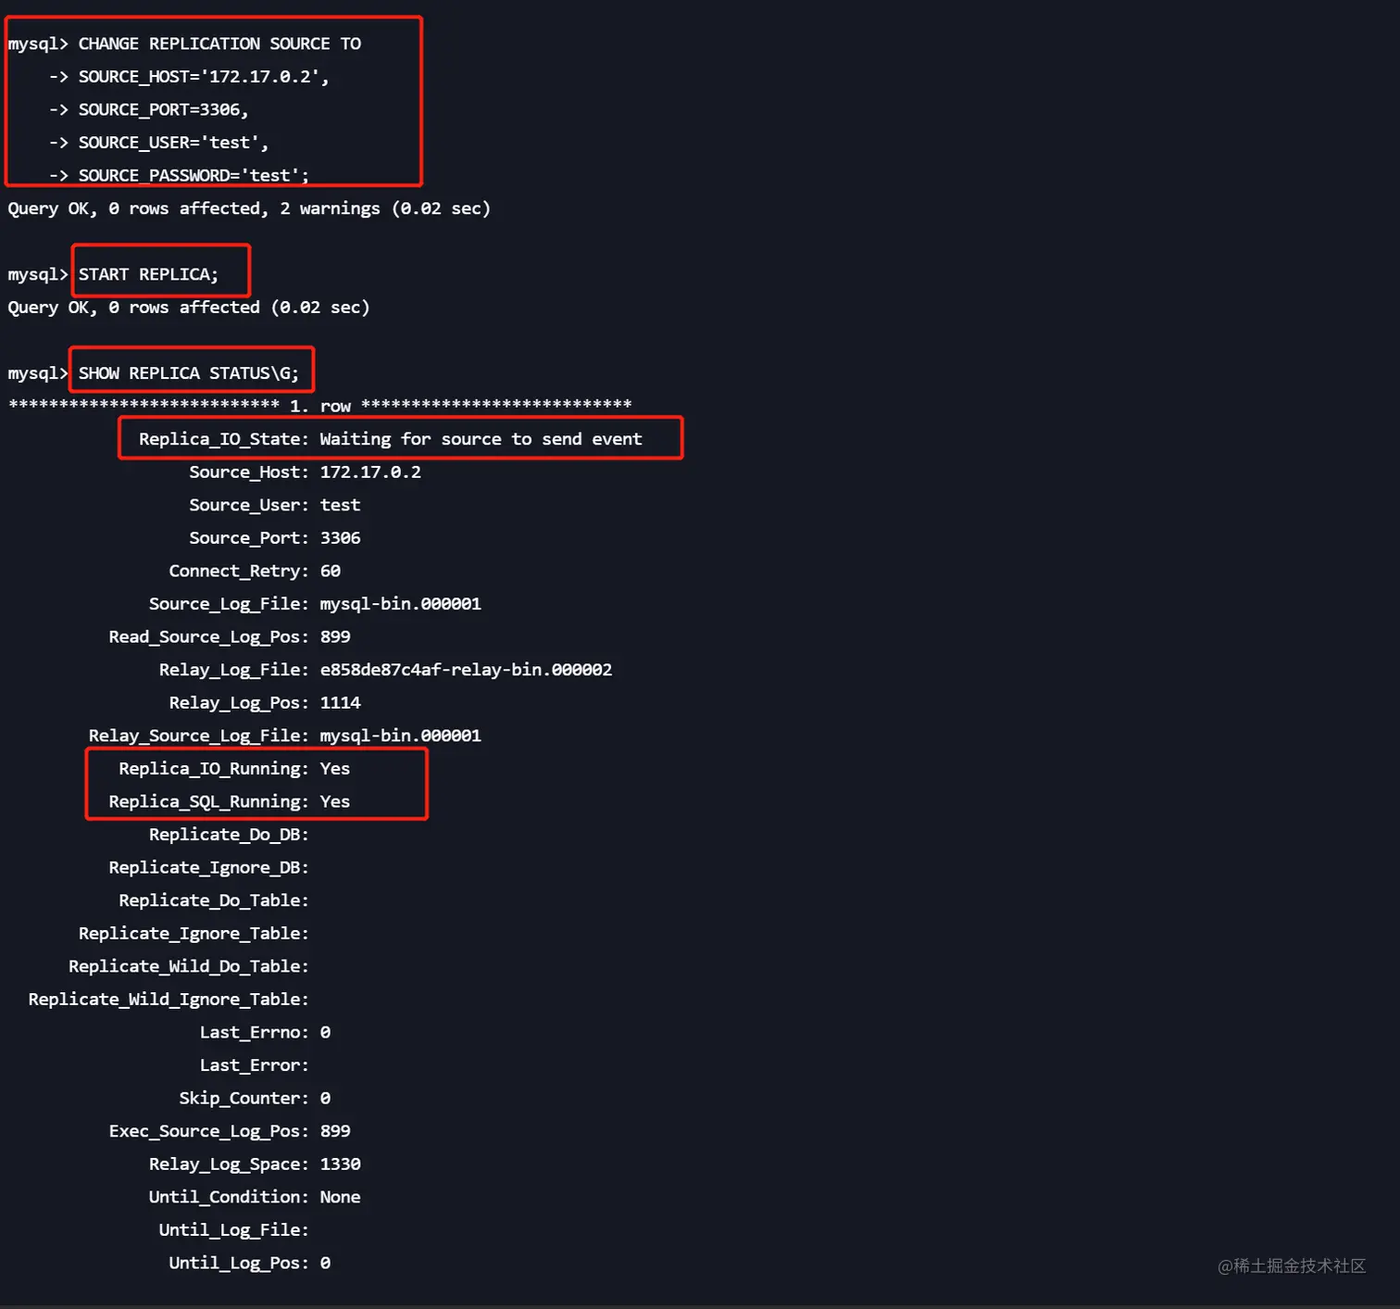This screenshot has height=1309, width=1400.
Task: Click the SOURCE_PORT=3306 line
Action: pyautogui.click(x=163, y=109)
